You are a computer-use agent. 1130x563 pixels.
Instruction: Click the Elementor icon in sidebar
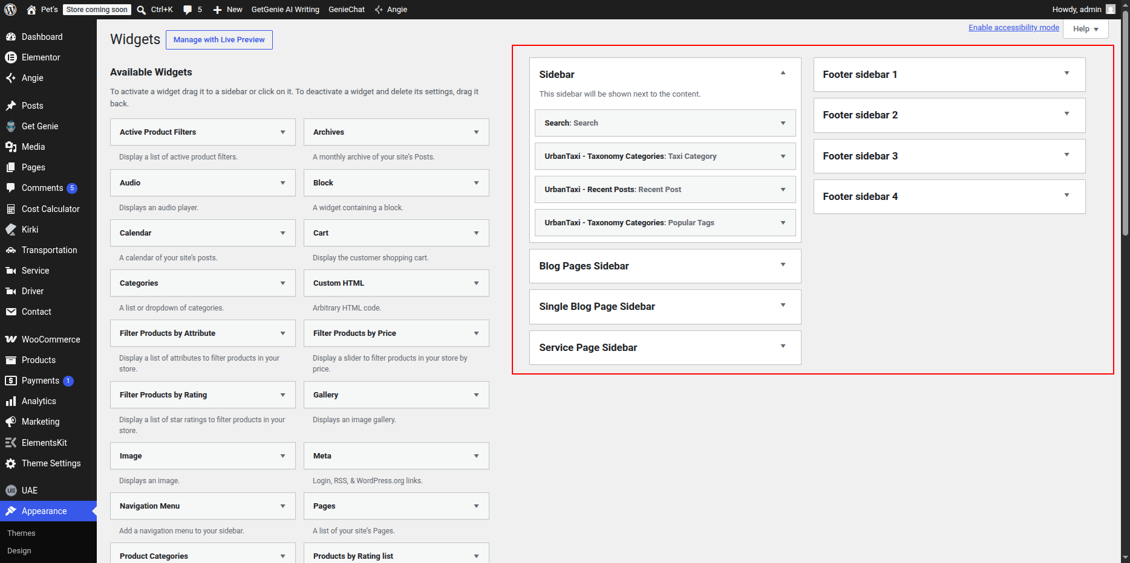[x=11, y=57]
